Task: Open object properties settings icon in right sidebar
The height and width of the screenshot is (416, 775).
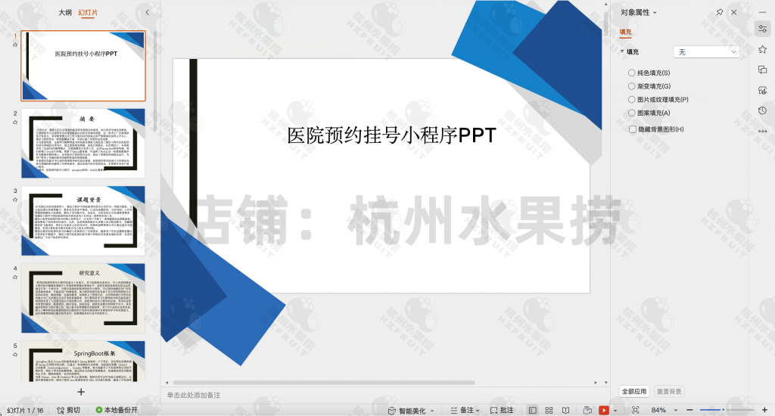Action: point(763,29)
